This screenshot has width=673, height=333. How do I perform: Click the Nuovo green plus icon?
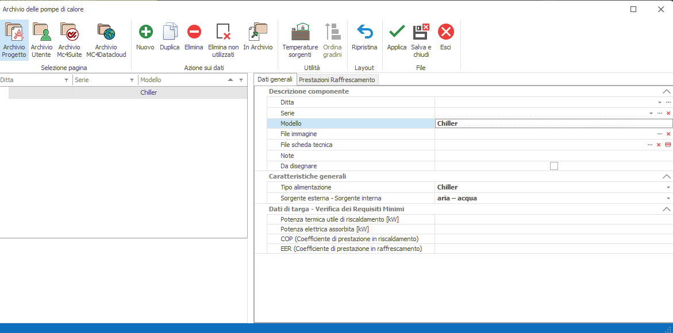point(145,32)
